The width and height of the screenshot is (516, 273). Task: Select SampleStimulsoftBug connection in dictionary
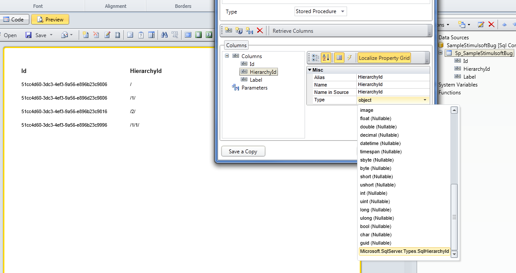point(481,45)
